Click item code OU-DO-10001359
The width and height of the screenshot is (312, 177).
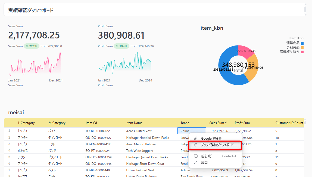[x=98, y=157]
